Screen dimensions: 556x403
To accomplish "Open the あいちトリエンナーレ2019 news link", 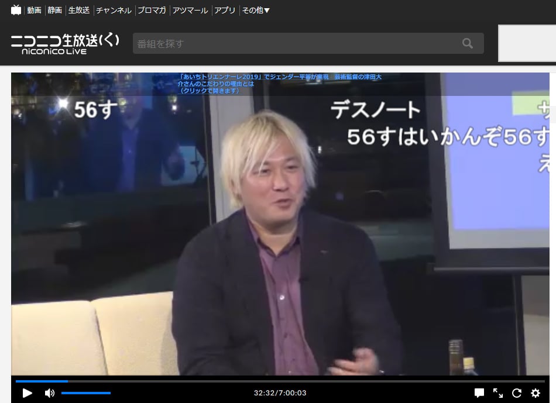I will [x=279, y=84].
